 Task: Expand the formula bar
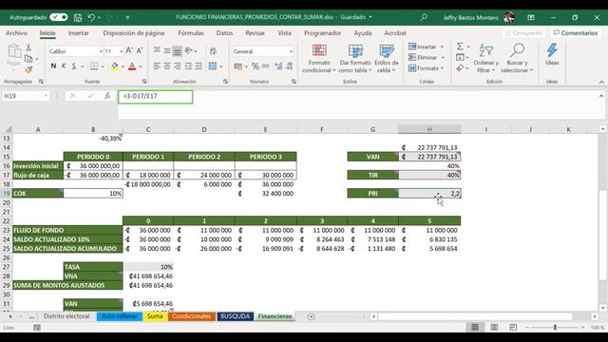click(601, 96)
